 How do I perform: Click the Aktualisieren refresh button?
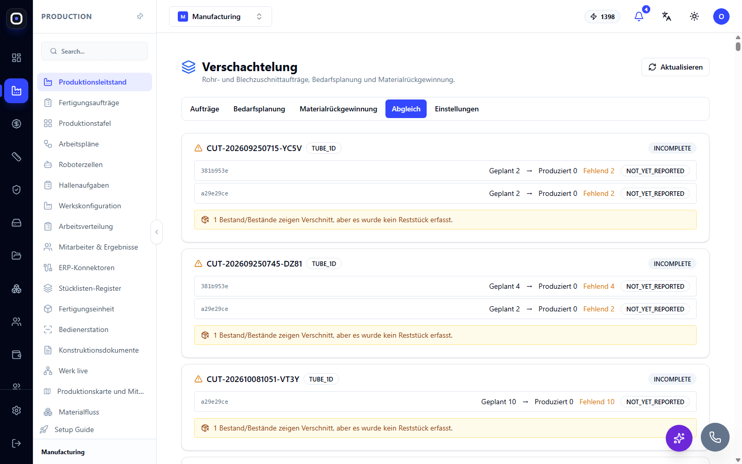point(675,67)
